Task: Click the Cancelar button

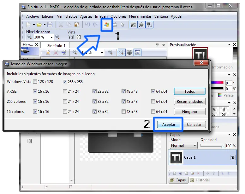Action: 194,125
